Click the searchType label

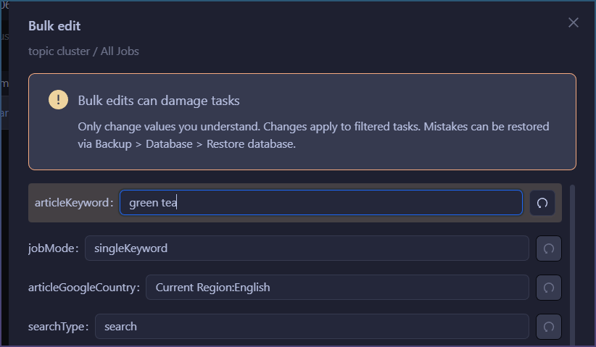click(x=58, y=327)
